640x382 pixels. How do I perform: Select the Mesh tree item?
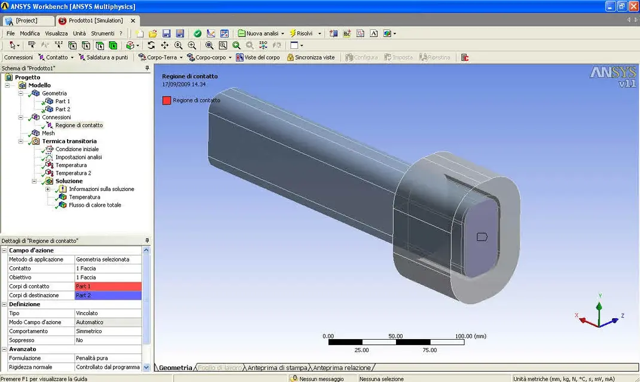48,133
